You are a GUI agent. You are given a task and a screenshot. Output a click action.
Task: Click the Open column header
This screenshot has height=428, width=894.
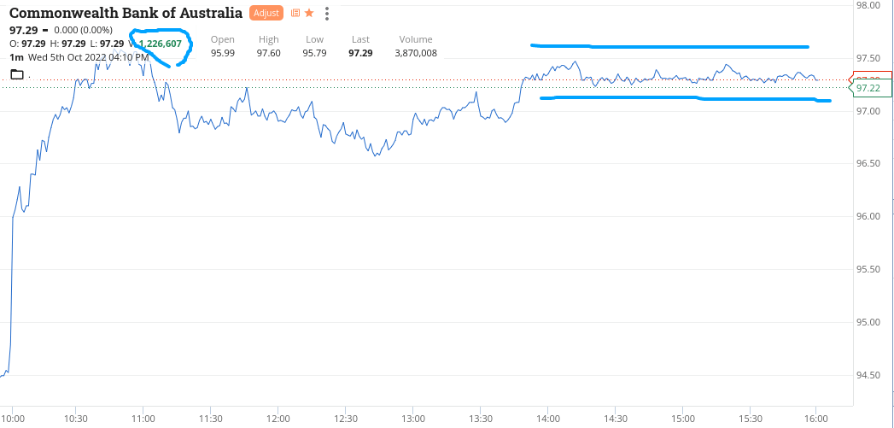222,39
